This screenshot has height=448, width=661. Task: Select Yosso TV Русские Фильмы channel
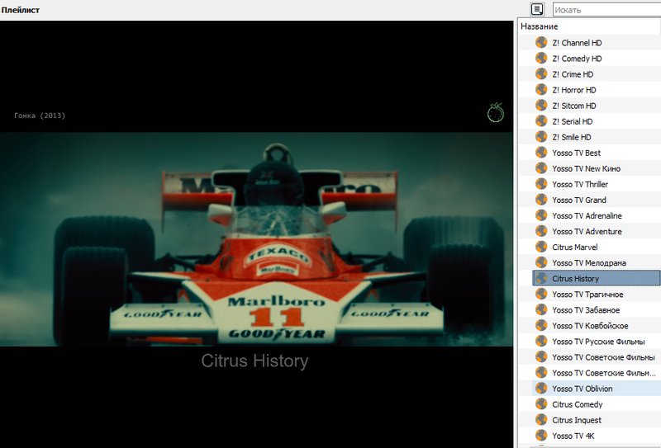click(598, 342)
